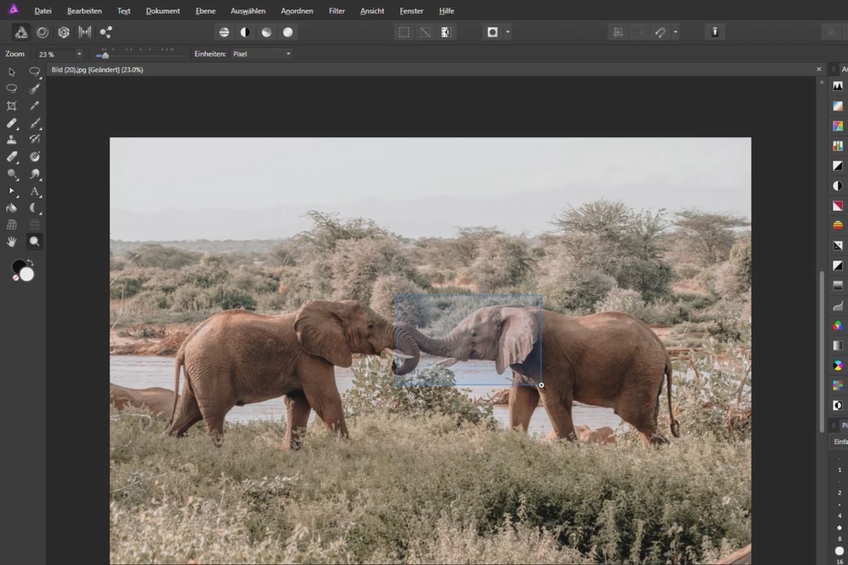Open the snapping options dropdown arrow
The height and width of the screenshot is (565, 848).
tap(676, 32)
